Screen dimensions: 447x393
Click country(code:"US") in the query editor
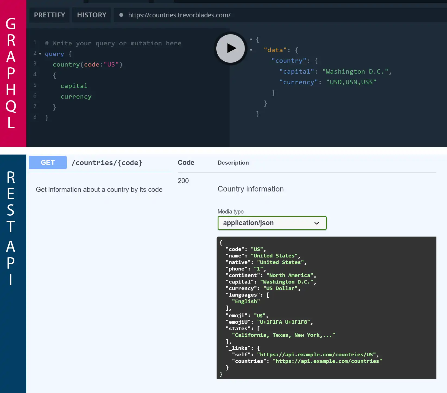87,65
